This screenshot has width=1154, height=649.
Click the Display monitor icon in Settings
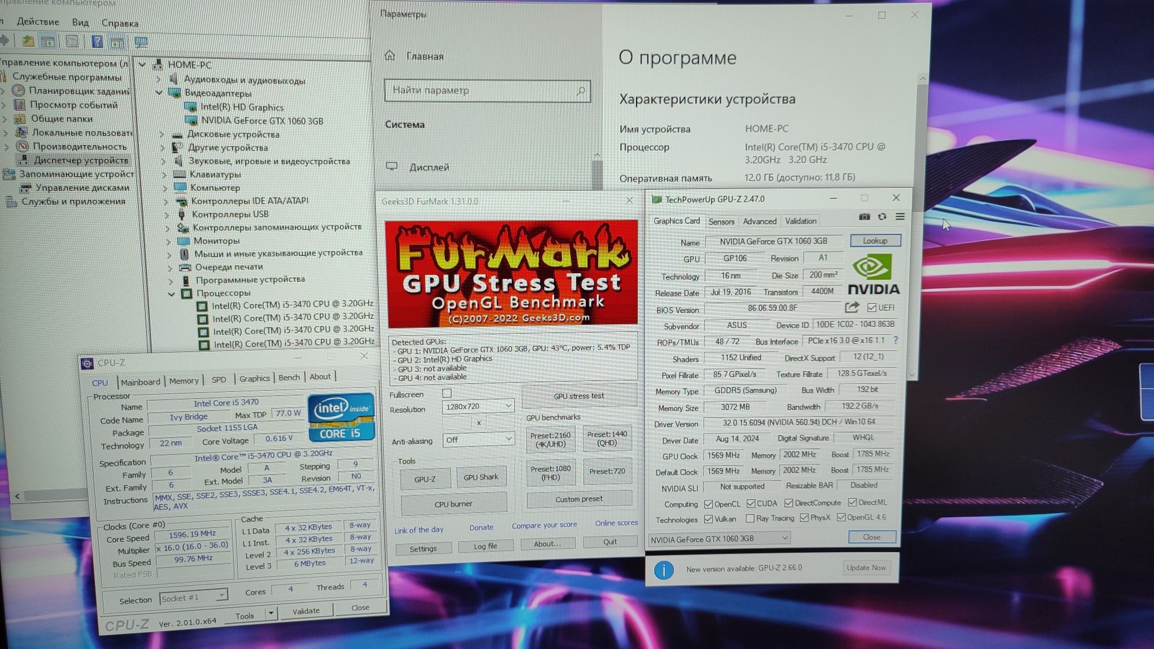click(x=392, y=167)
